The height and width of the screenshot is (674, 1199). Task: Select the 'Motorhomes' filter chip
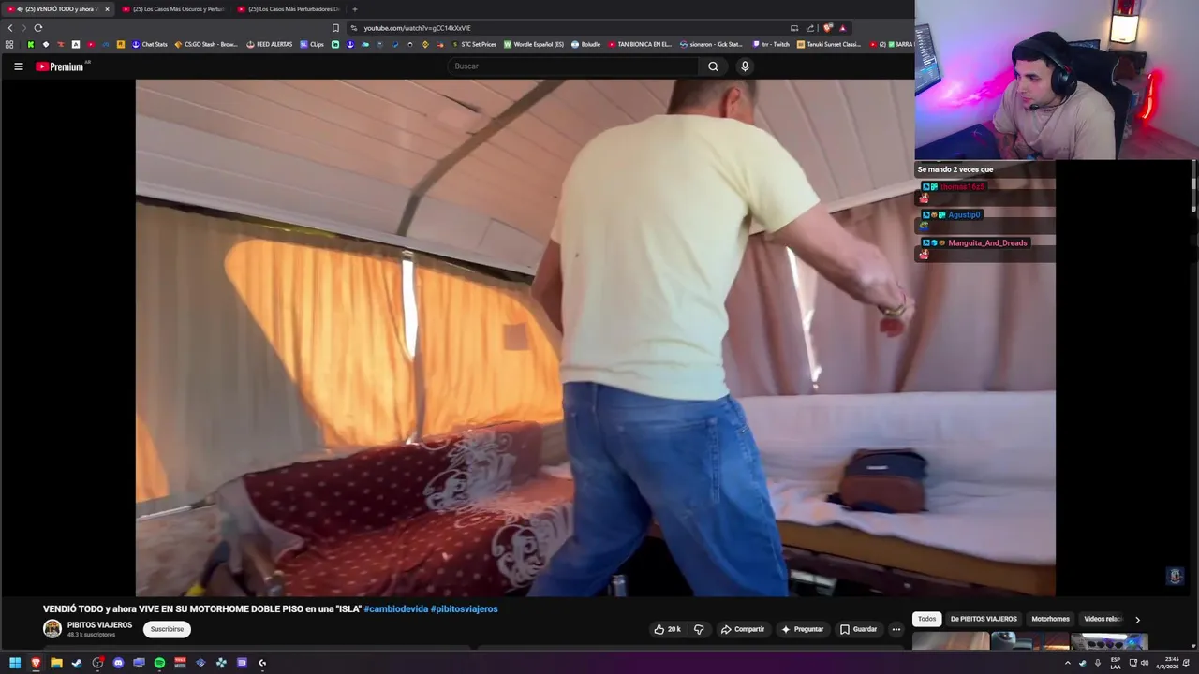[1050, 619]
